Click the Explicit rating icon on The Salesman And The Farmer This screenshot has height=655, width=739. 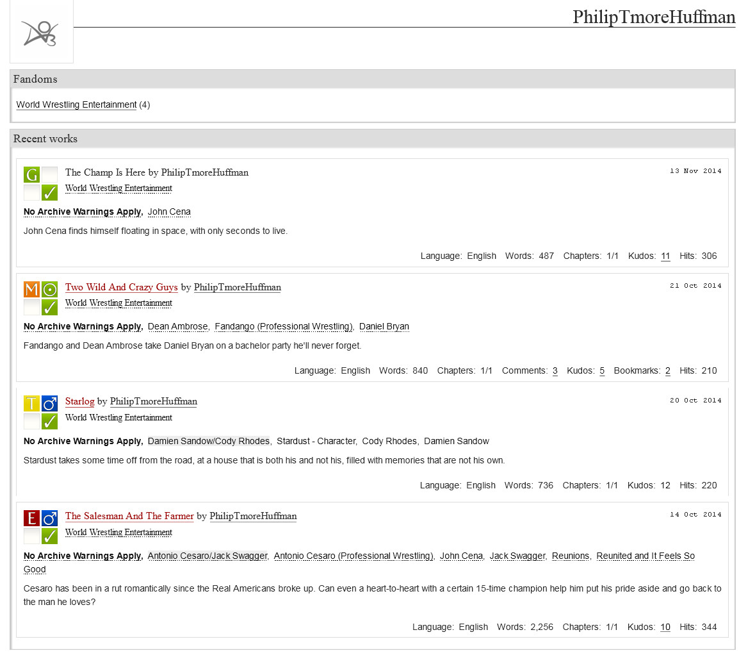click(31, 518)
